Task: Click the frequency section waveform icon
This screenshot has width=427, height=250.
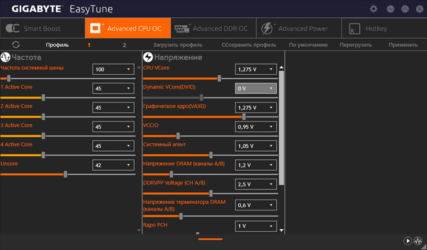Action: click(5, 57)
